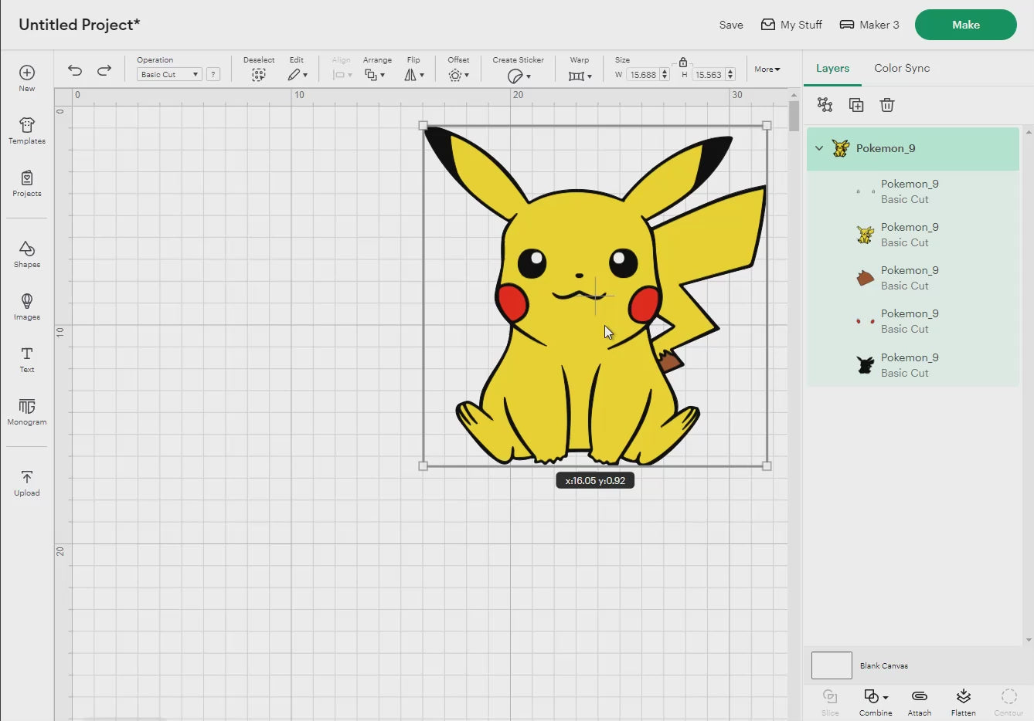
Task: Click the bottom-right selection resize handle
Action: [x=767, y=465]
